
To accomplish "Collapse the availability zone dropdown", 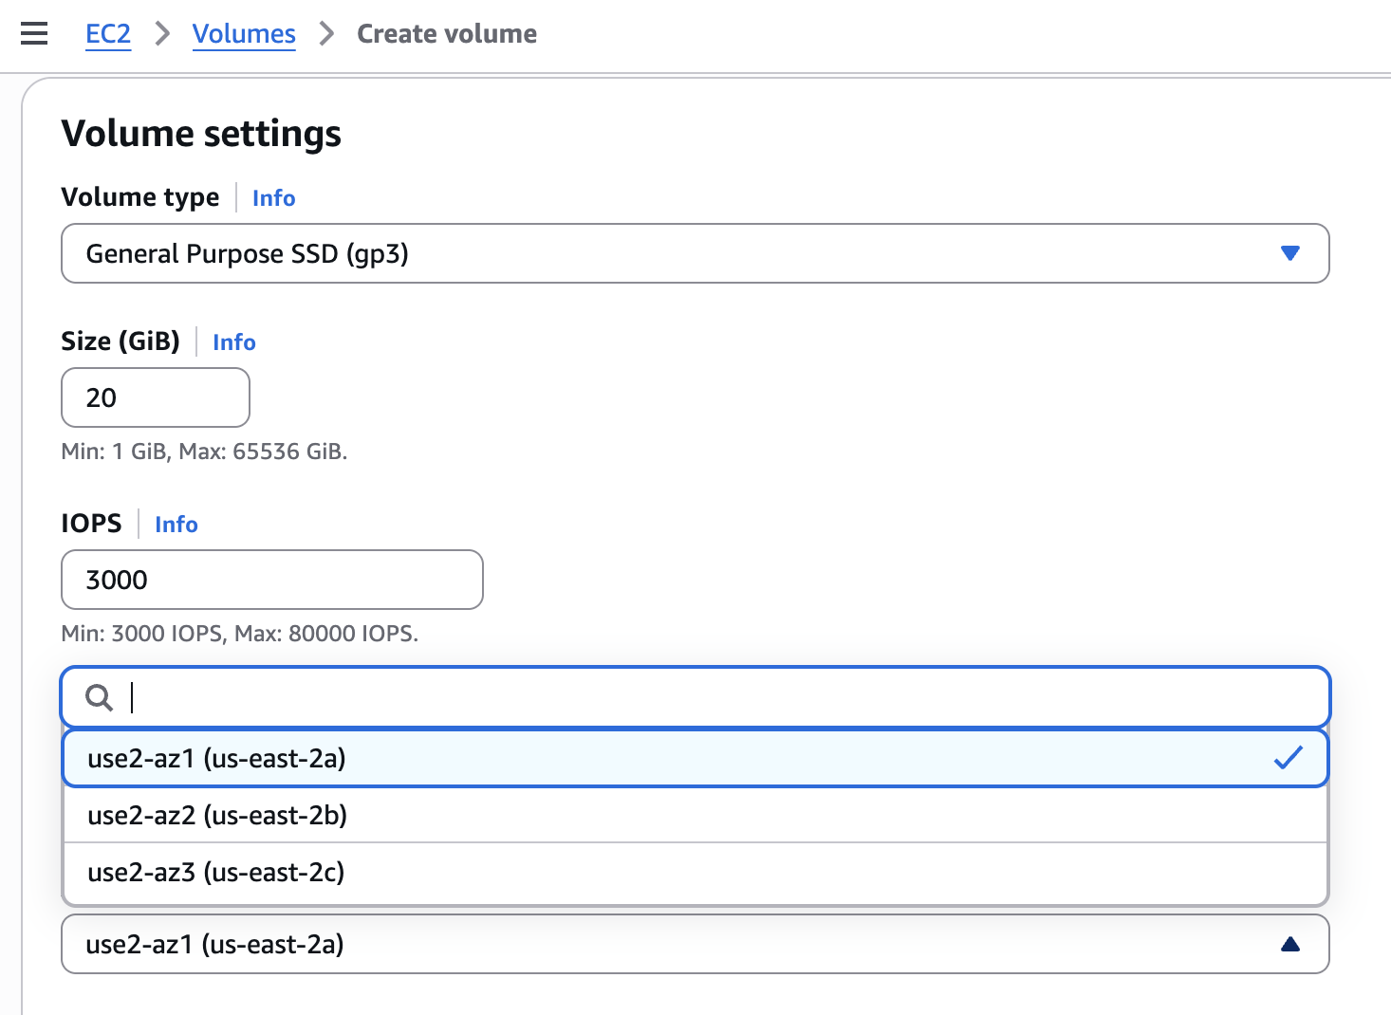I will 695,944.
